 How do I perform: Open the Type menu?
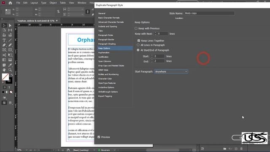(x=43, y=3)
